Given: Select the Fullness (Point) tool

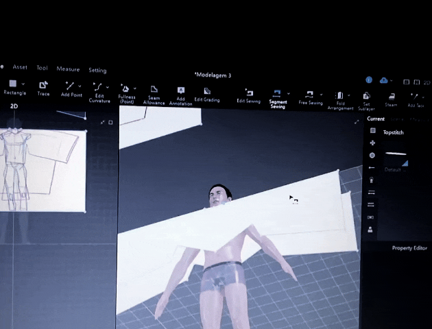Looking at the screenshot, I should 126,94.
